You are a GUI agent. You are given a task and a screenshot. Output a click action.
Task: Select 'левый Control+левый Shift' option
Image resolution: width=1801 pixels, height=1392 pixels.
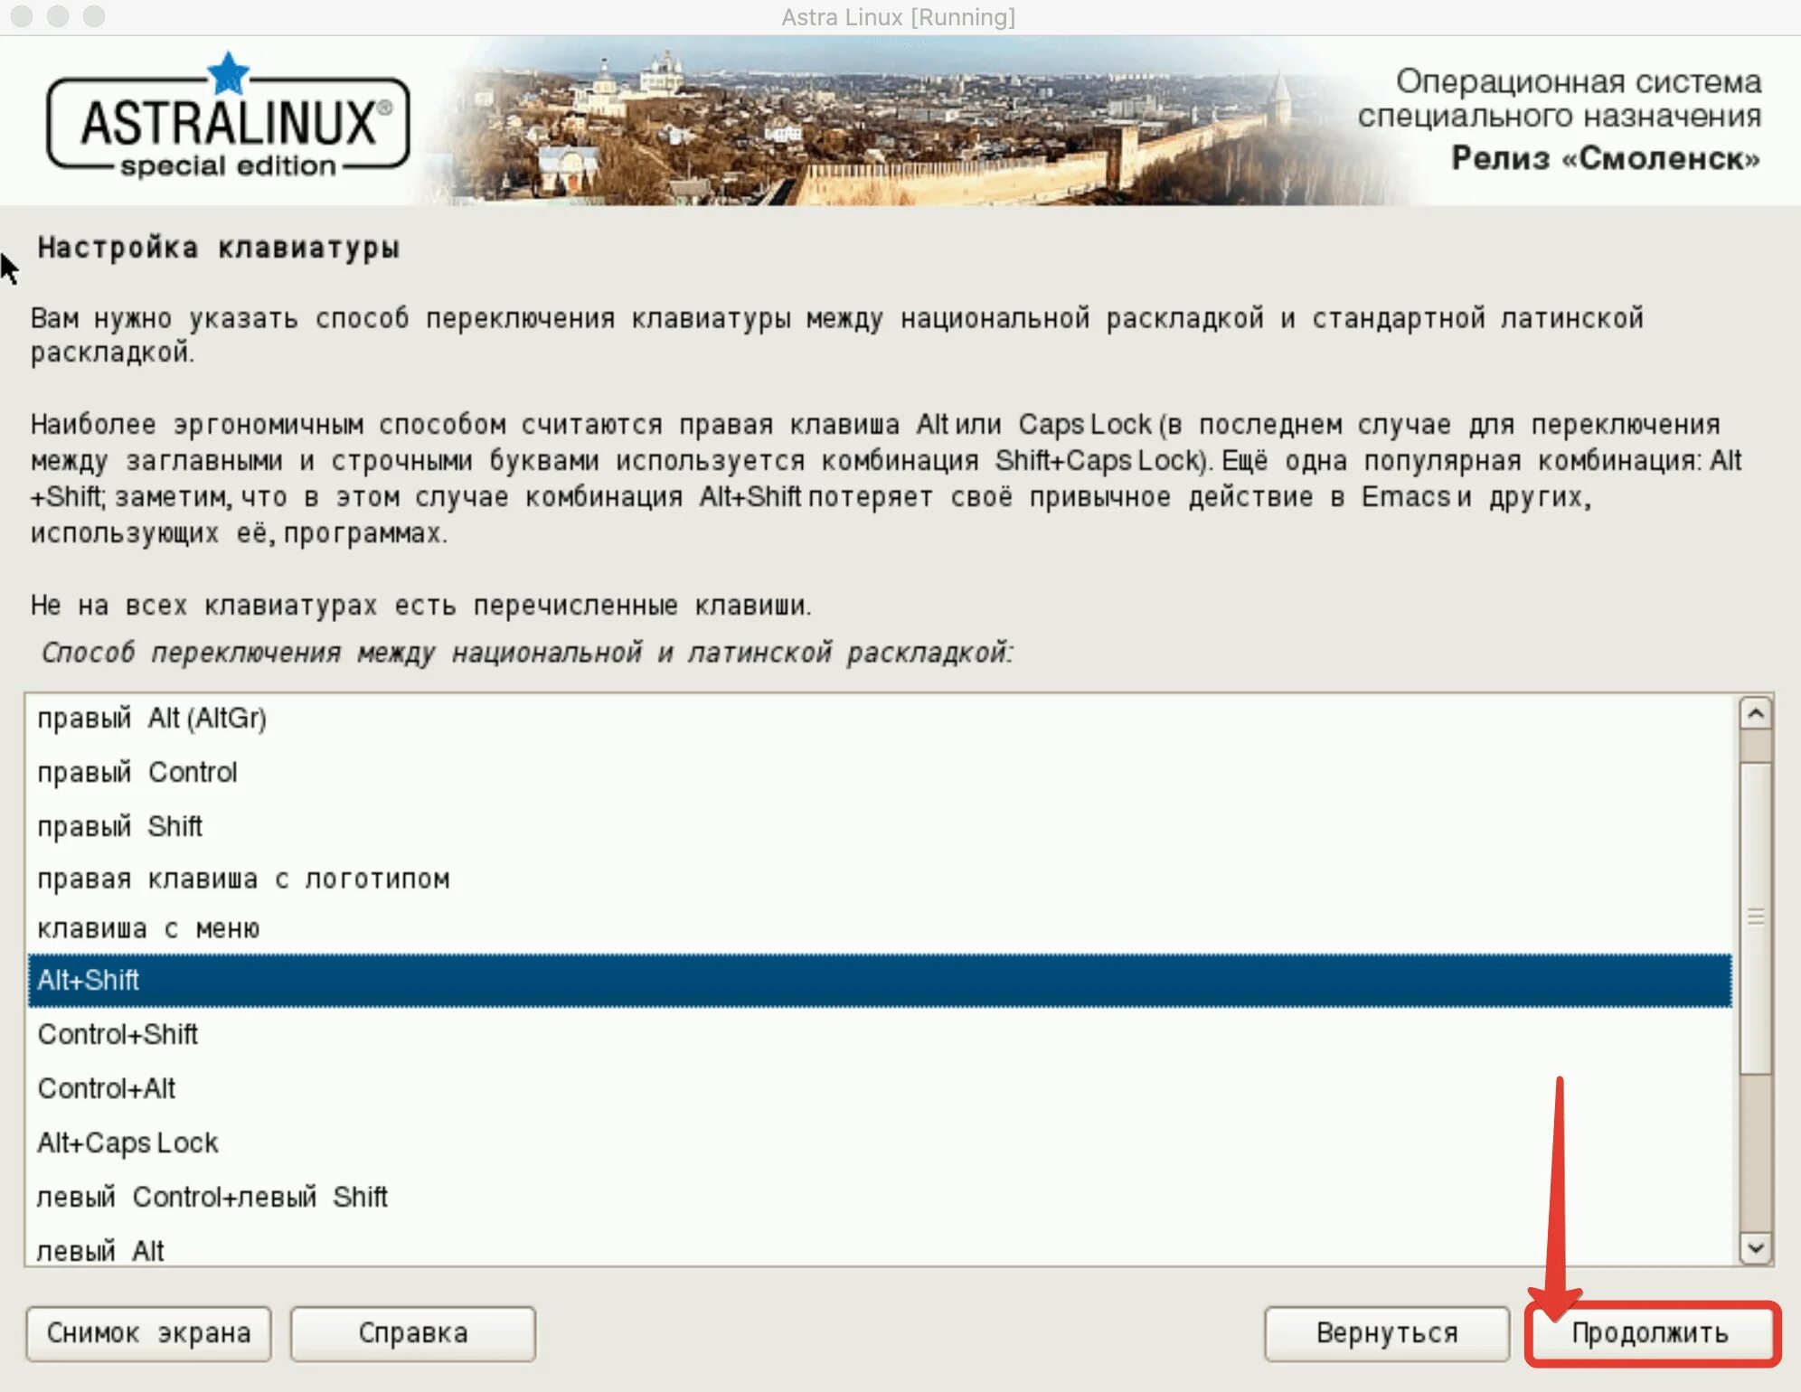tap(879, 1197)
